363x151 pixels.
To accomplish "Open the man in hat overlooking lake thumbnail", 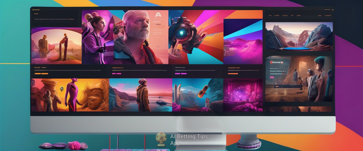I will tap(140, 95).
